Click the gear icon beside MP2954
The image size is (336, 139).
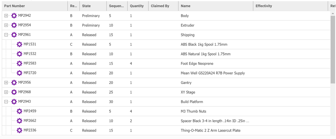click(14, 25)
